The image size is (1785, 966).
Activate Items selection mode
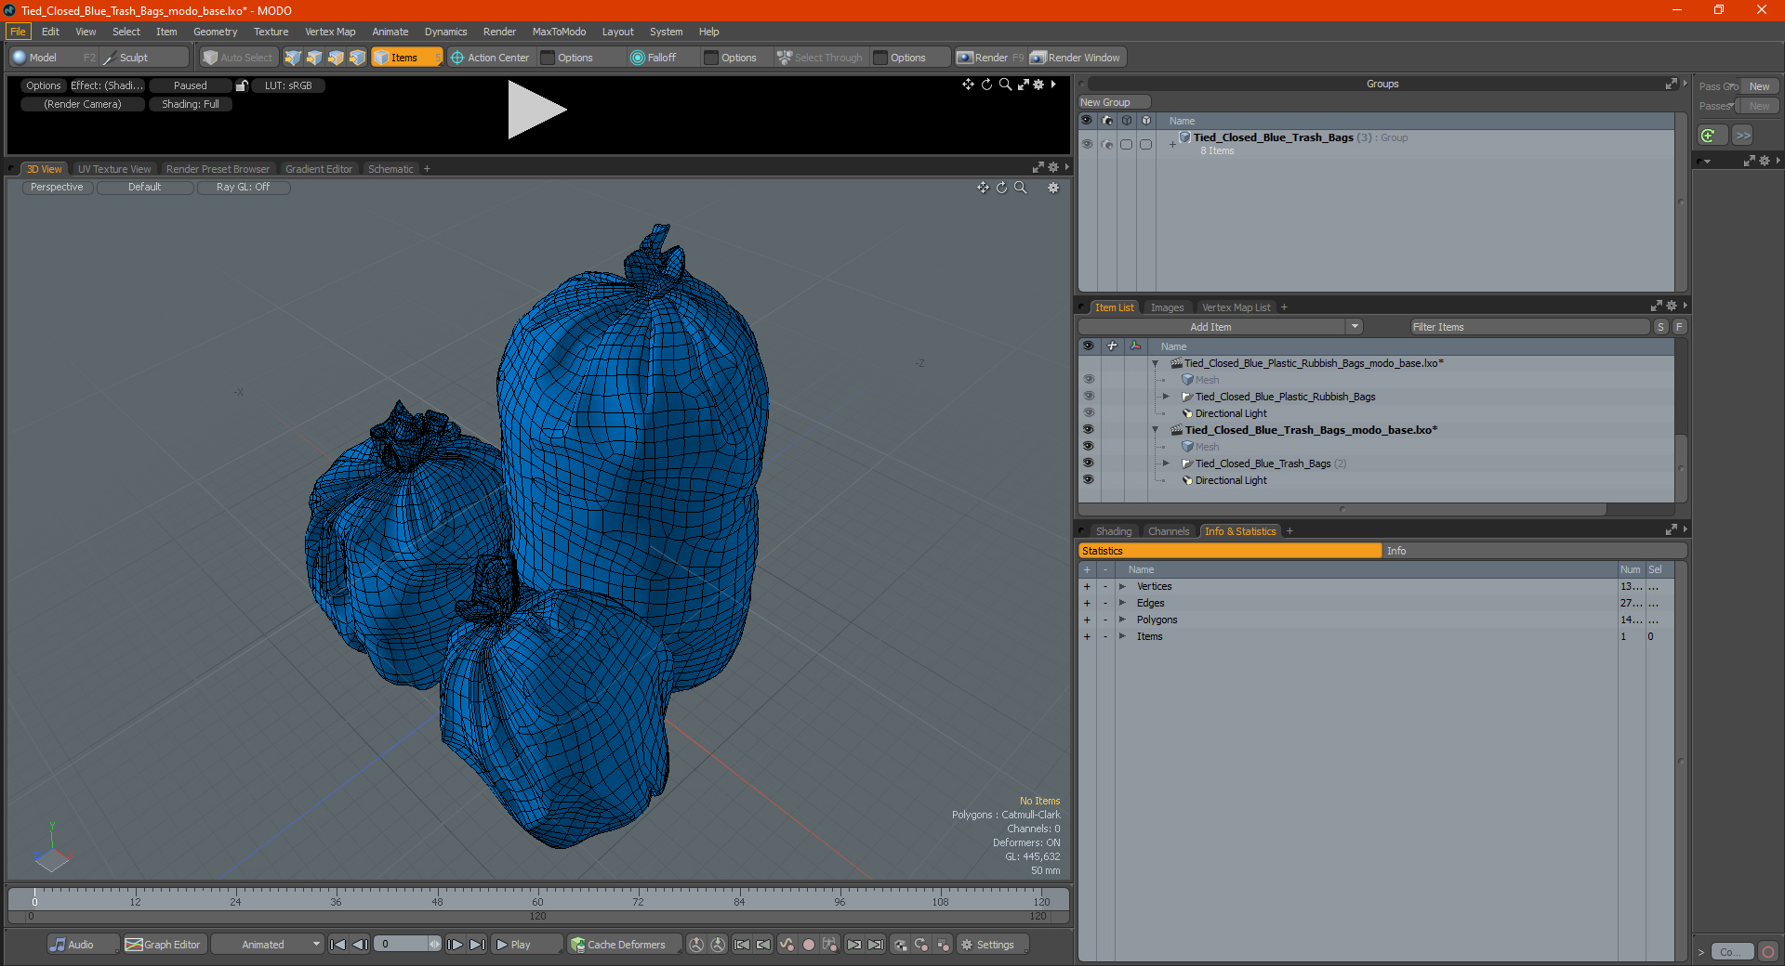point(406,58)
